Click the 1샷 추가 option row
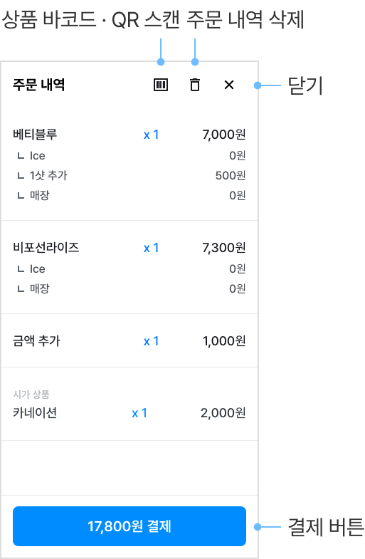 [x=129, y=175]
